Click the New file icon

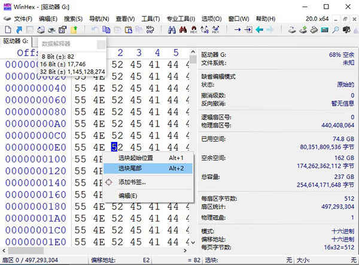[8, 30]
